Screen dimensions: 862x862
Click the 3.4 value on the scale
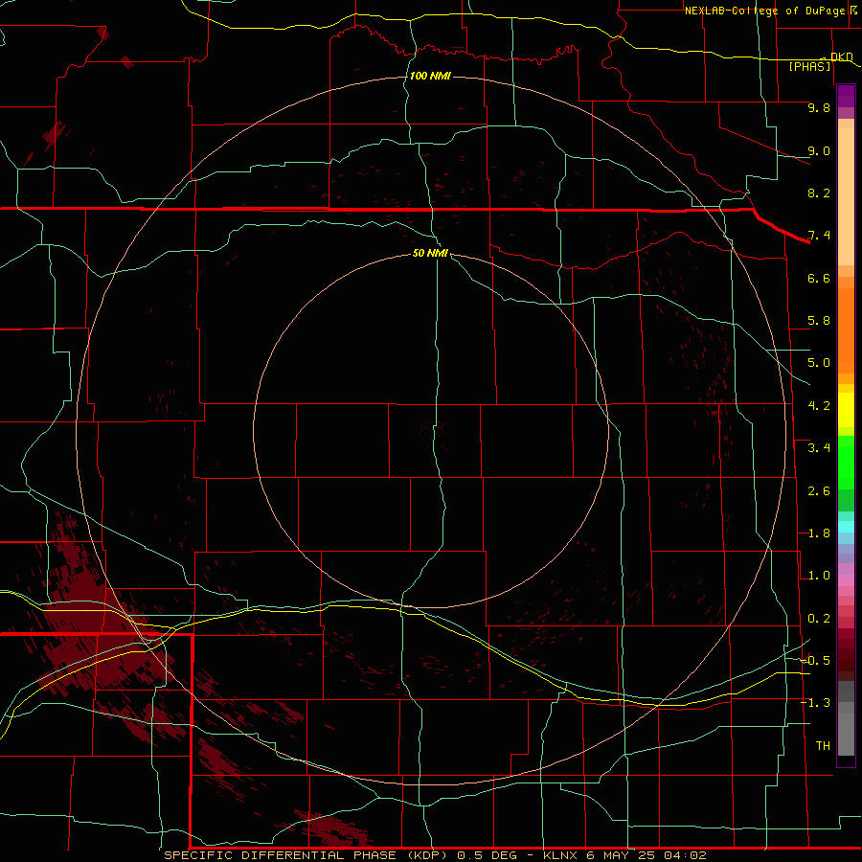[x=819, y=448]
